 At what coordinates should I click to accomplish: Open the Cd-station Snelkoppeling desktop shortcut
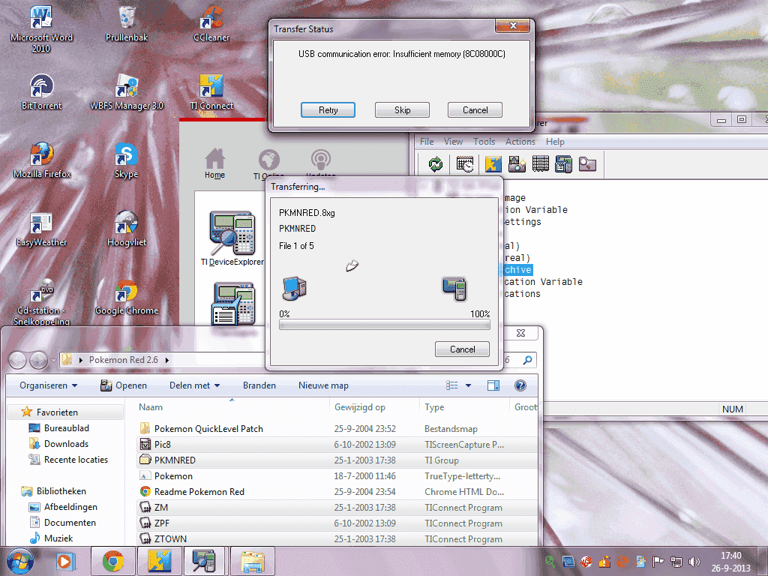[42, 302]
